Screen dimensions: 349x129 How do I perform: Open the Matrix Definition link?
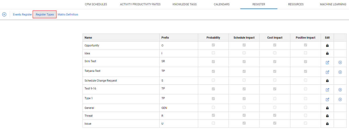(68, 14)
